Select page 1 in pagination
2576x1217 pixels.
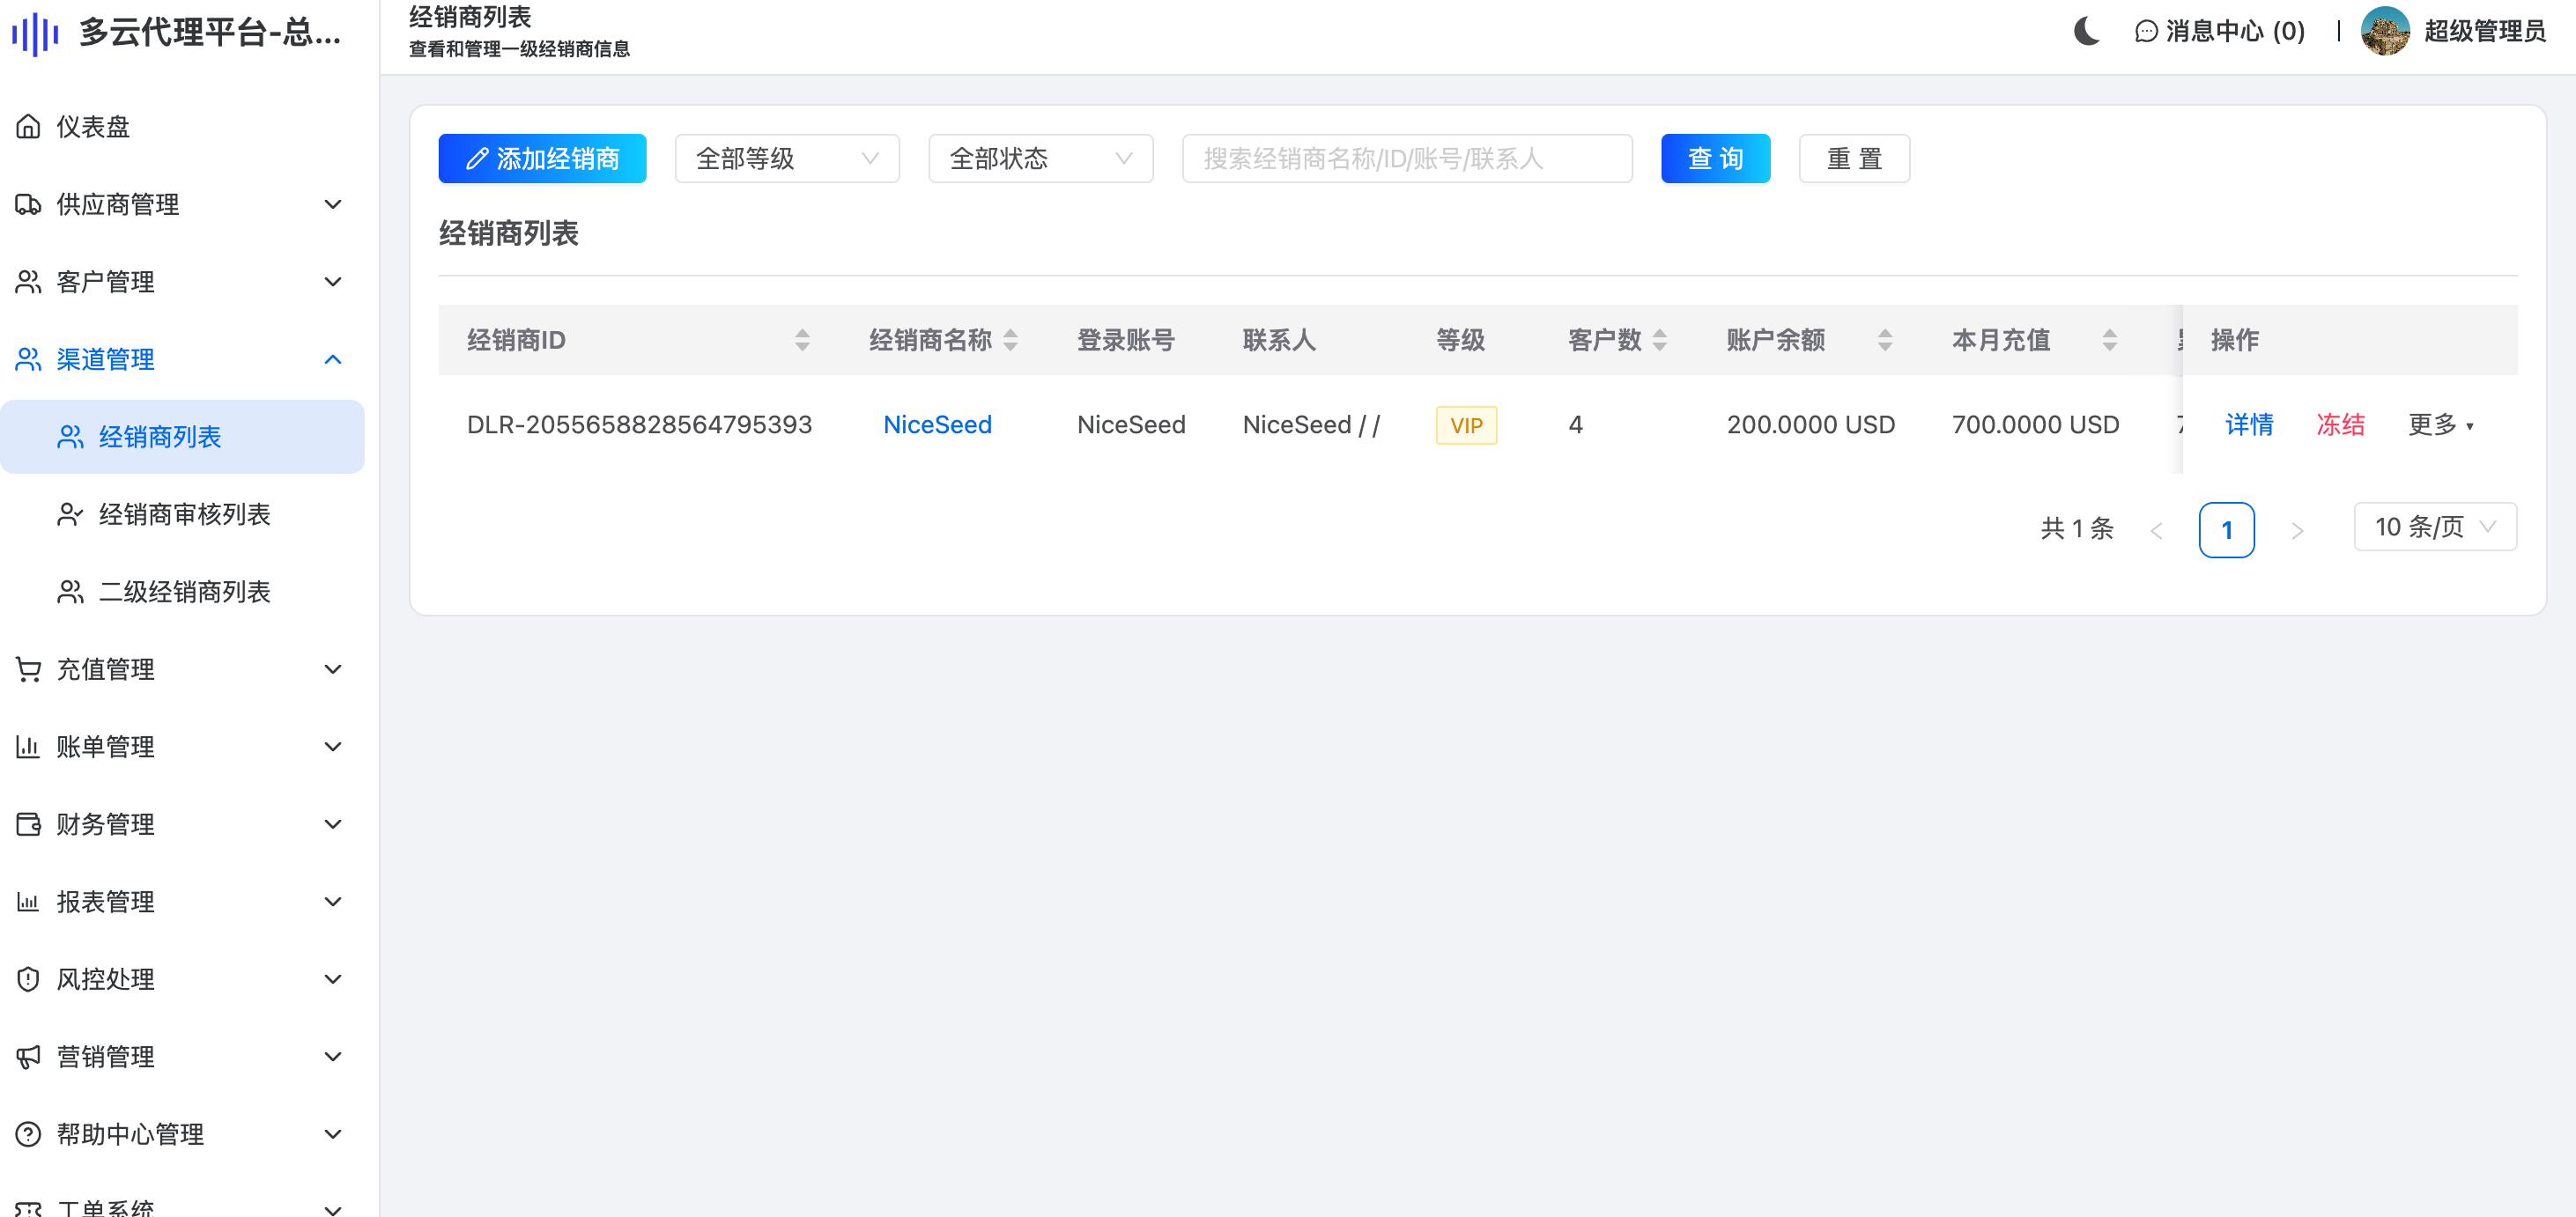(x=2227, y=529)
